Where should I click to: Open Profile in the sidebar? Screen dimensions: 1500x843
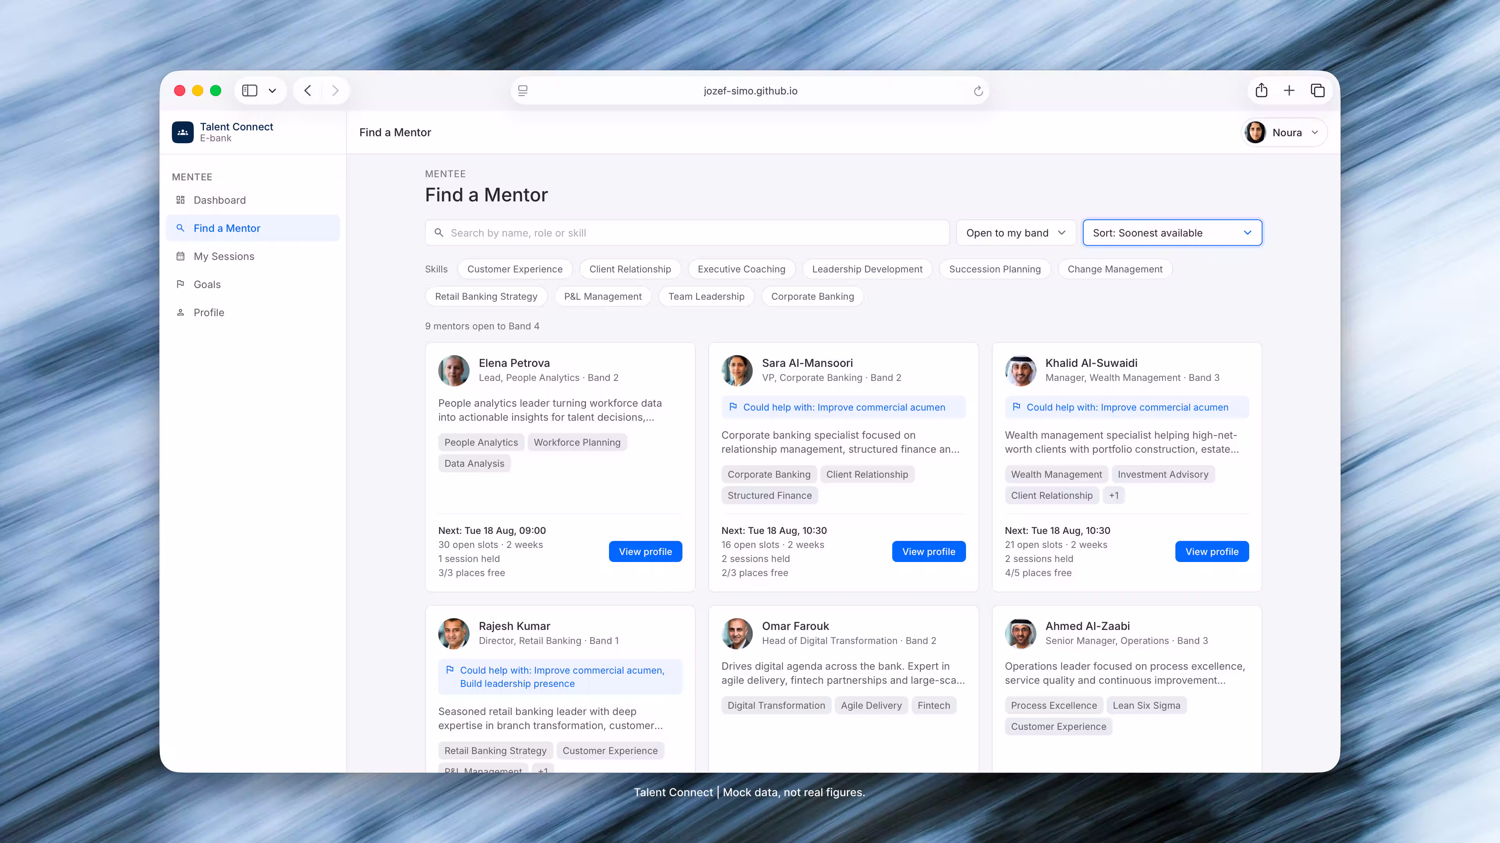pyautogui.click(x=253, y=312)
